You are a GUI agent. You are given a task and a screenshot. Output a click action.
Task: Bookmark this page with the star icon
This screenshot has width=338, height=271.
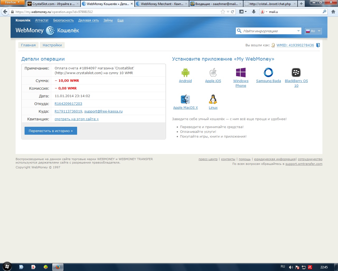coord(223,12)
